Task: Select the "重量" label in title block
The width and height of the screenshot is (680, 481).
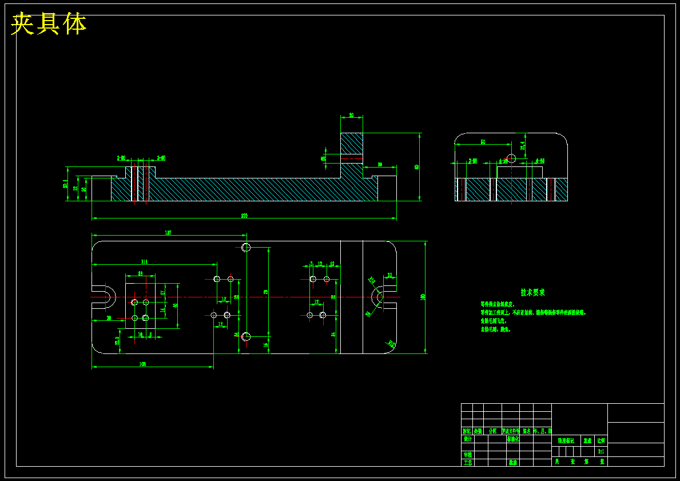Action: (x=587, y=440)
